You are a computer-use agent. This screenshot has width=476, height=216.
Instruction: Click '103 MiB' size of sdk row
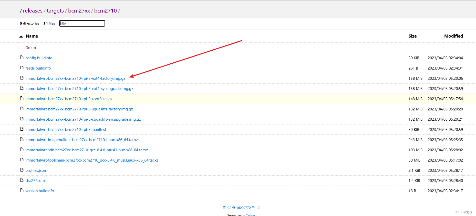(415, 150)
